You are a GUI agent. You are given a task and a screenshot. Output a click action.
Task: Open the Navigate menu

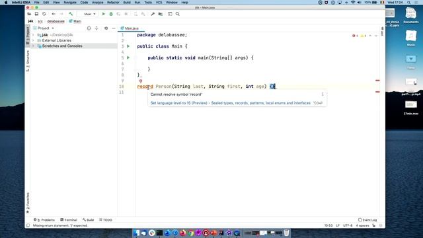tap(70, 3)
